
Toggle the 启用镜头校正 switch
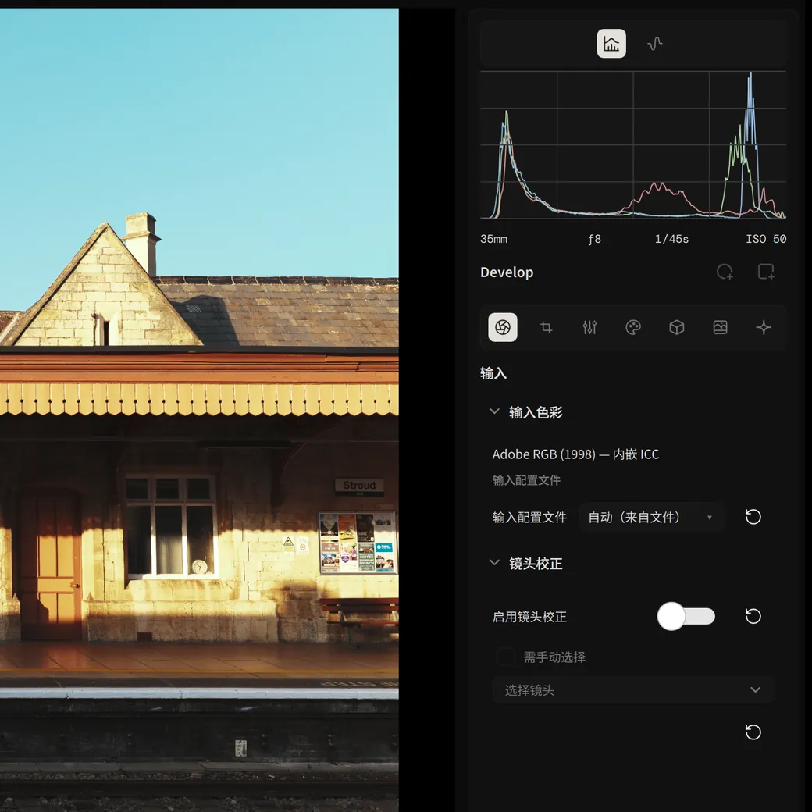coord(686,616)
